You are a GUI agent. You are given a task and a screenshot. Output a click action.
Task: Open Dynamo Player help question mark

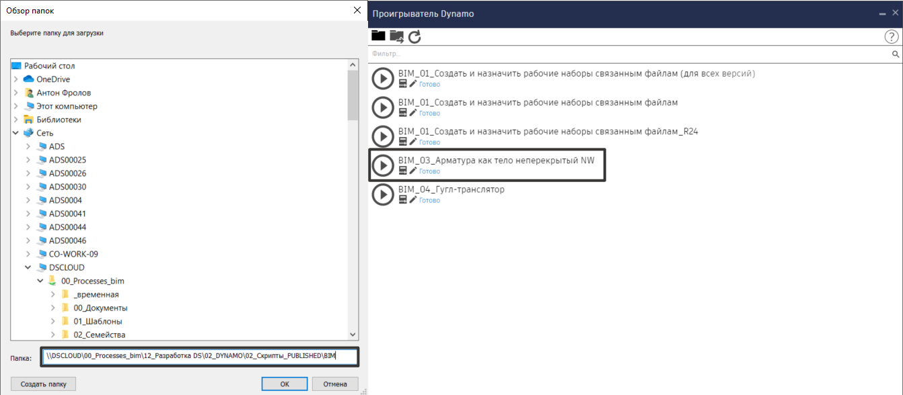[x=892, y=37]
